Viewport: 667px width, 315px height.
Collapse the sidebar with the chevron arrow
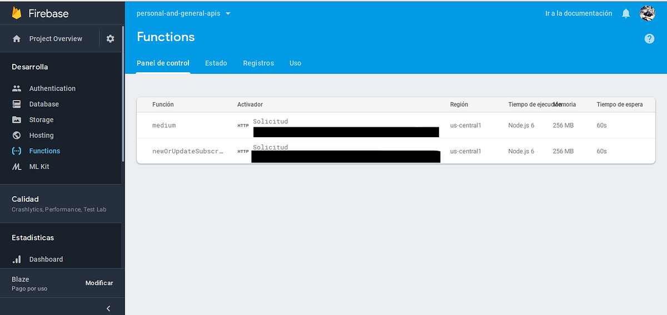click(x=108, y=308)
